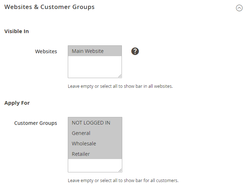The width and height of the screenshot is (251, 190).
Task: Click empty area of Websites listbox
Action: (94, 67)
